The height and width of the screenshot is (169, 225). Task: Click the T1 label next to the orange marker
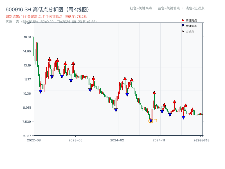[x=156, y=121]
